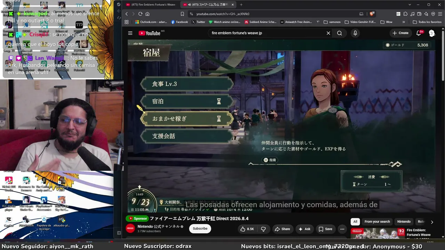Start voice search with the microphone
This screenshot has width=445, height=250.
point(355,33)
